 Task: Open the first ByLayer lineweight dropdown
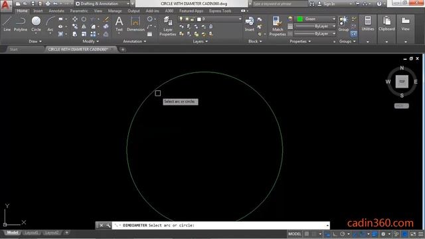(x=315, y=27)
